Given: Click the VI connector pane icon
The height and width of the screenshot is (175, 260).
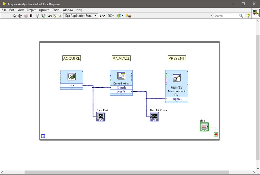Looking at the screenshot, I should [x=255, y=13].
